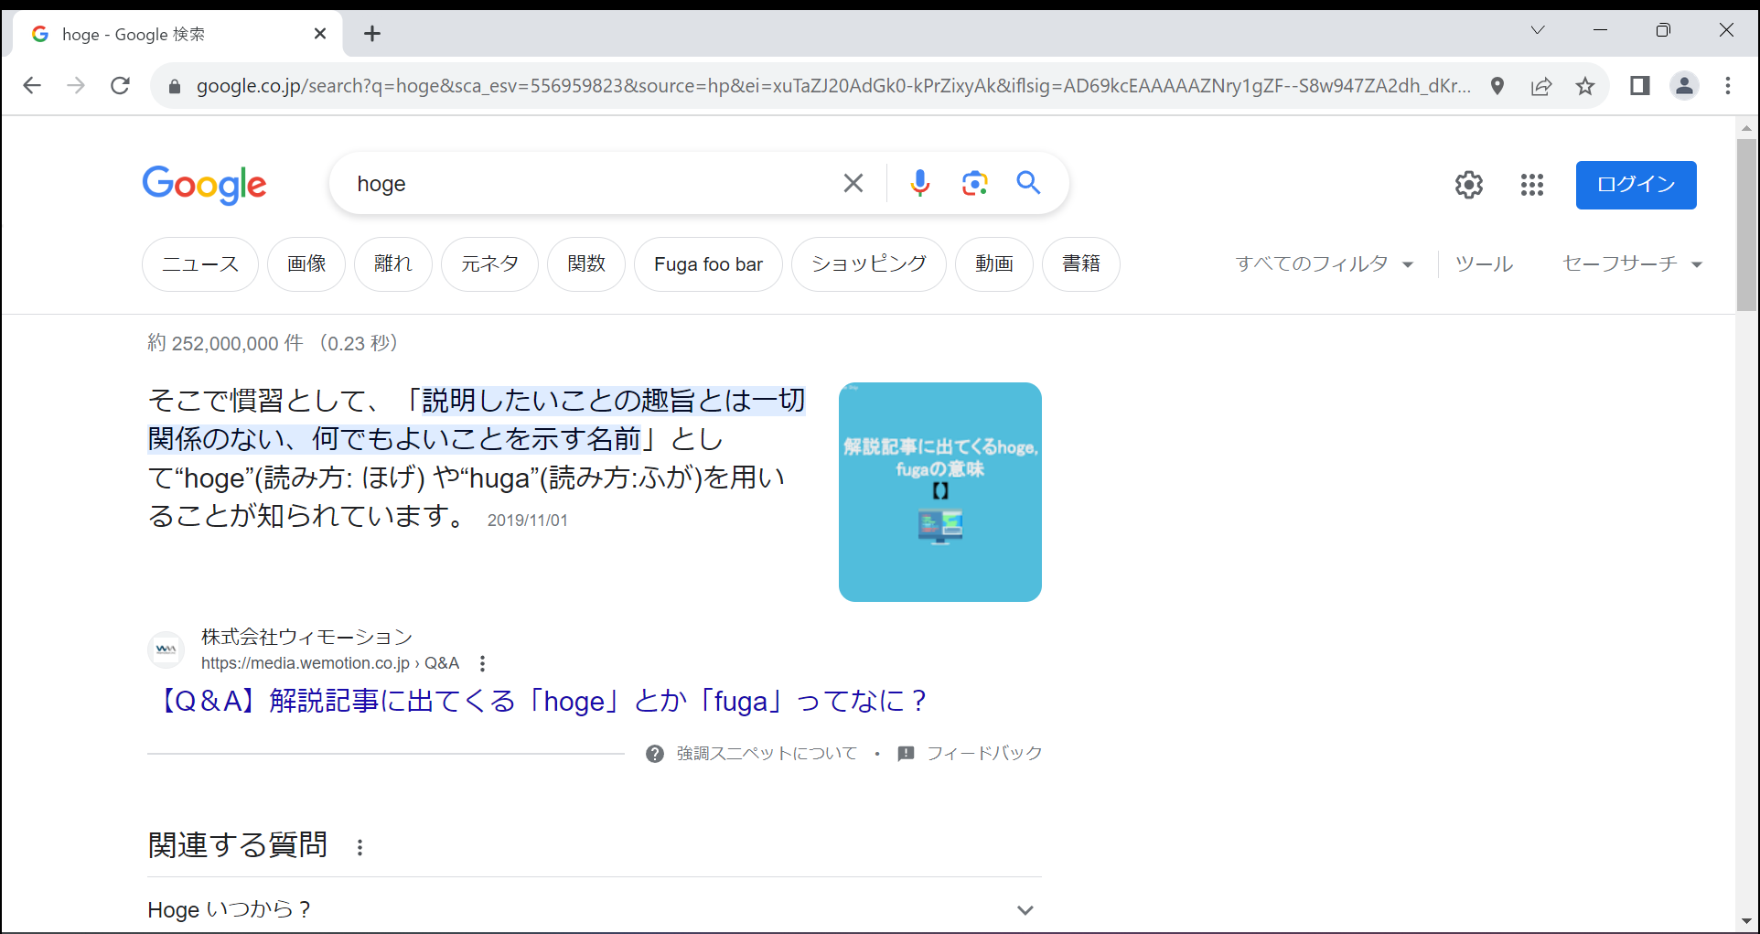Open options for the wemotion search result
The image size is (1760, 934).
pos(482,663)
